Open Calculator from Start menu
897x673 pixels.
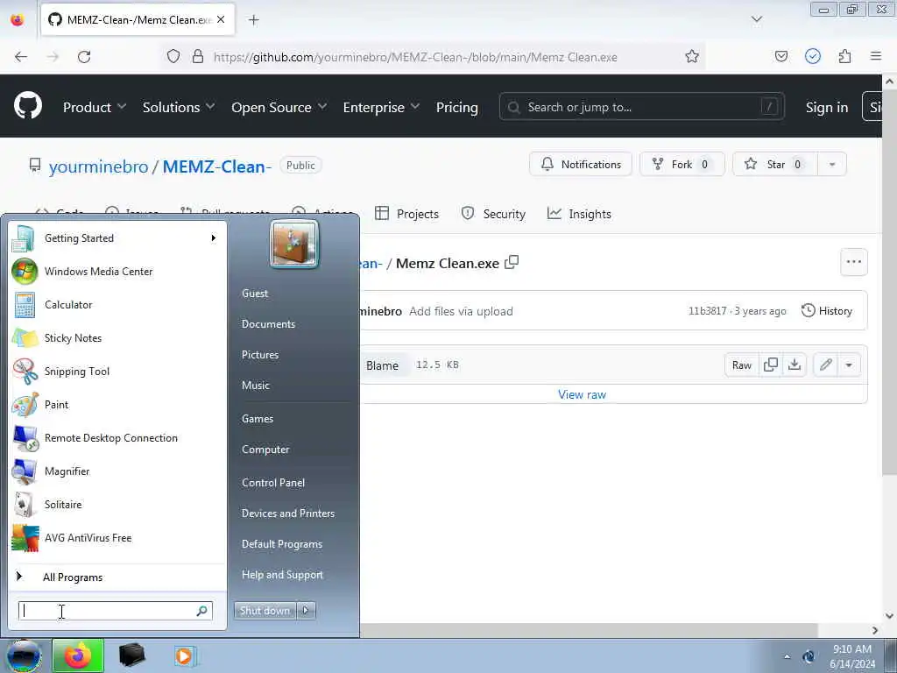pos(117,305)
